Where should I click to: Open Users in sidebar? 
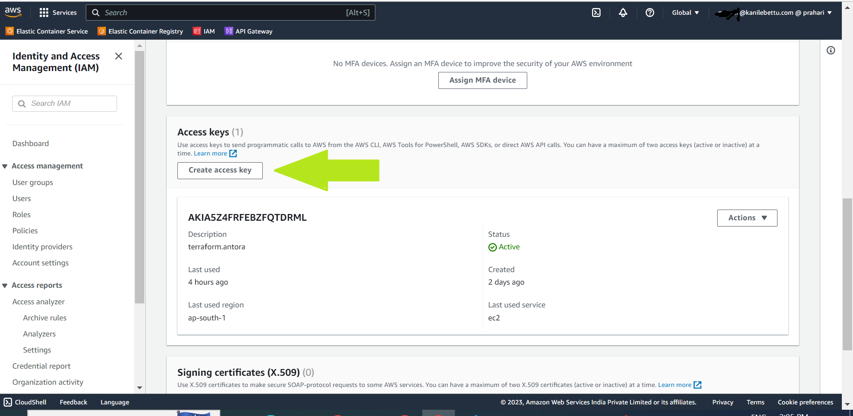[x=21, y=198]
